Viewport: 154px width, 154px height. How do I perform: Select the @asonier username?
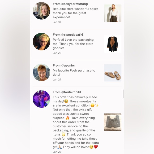(x=68, y=66)
